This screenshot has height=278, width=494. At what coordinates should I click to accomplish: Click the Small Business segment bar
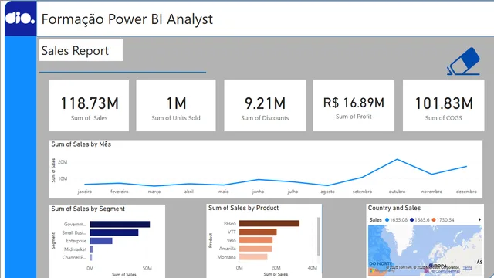click(x=114, y=232)
